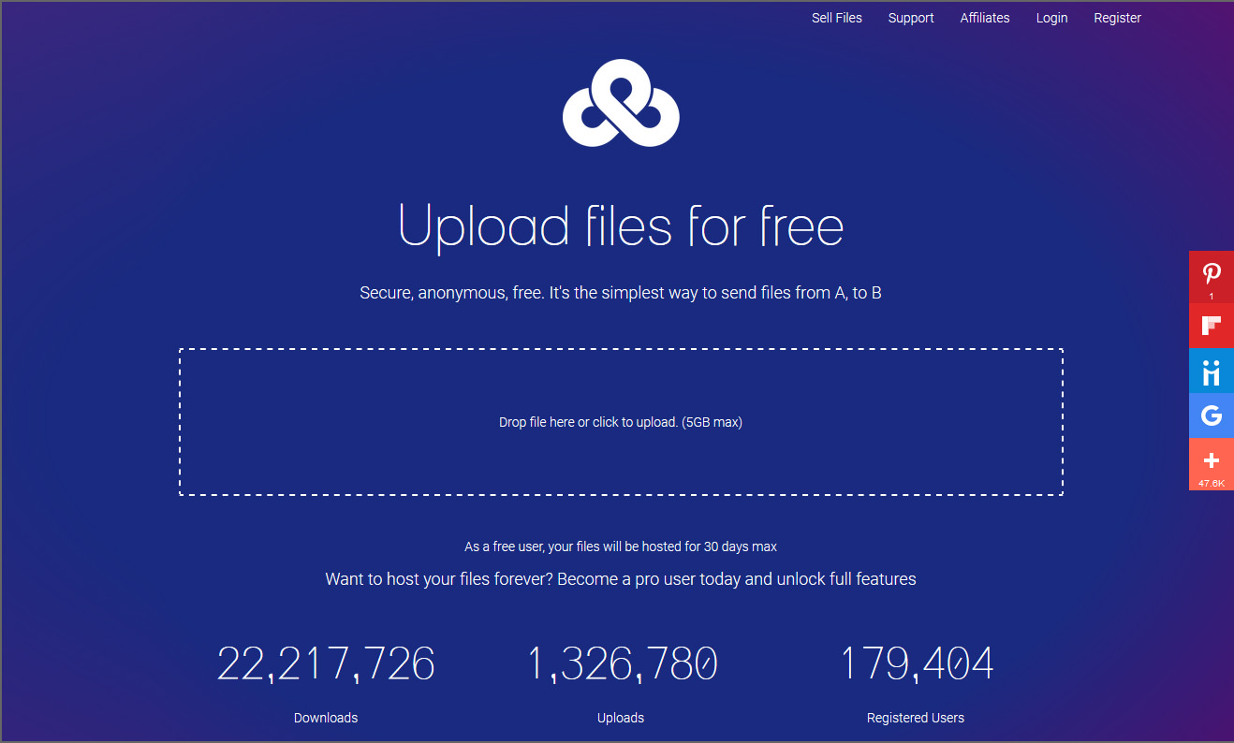The width and height of the screenshot is (1234, 743).
Task: Share the page on Pinterest
Action: (1211, 274)
